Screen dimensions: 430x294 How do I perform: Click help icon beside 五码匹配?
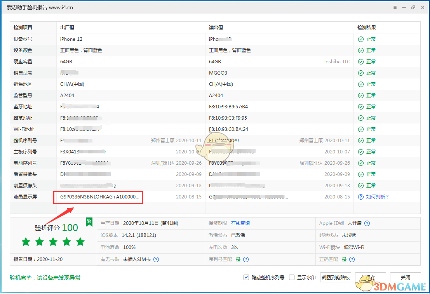(352, 259)
